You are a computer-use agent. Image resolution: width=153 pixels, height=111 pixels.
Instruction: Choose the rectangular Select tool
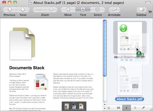click(98, 9)
